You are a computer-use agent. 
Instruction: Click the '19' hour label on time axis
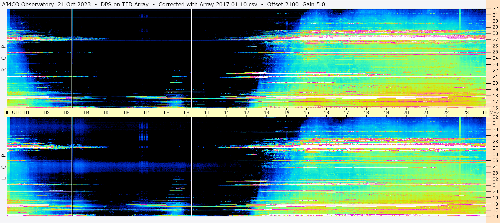(x=386, y=112)
